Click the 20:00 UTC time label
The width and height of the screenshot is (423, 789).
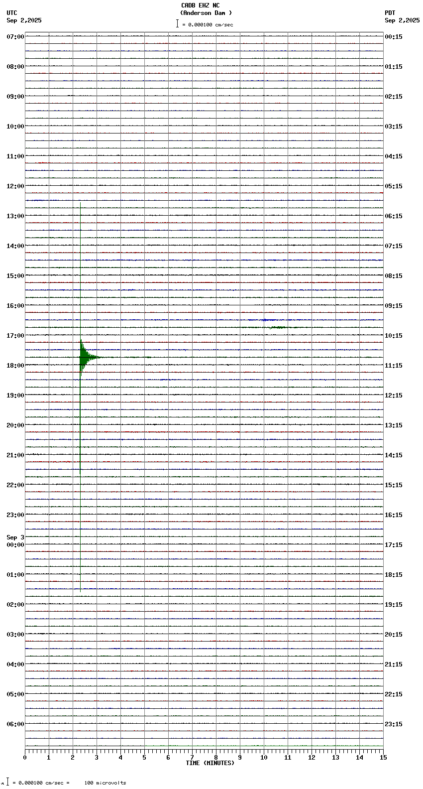(x=15, y=425)
